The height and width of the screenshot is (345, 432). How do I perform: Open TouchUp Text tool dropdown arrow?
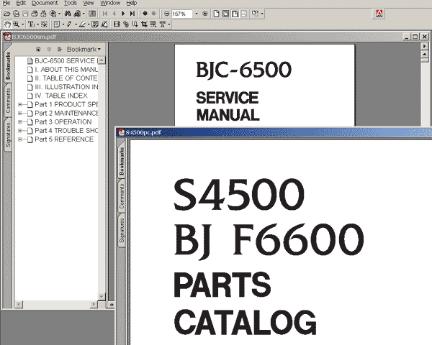point(168,24)
